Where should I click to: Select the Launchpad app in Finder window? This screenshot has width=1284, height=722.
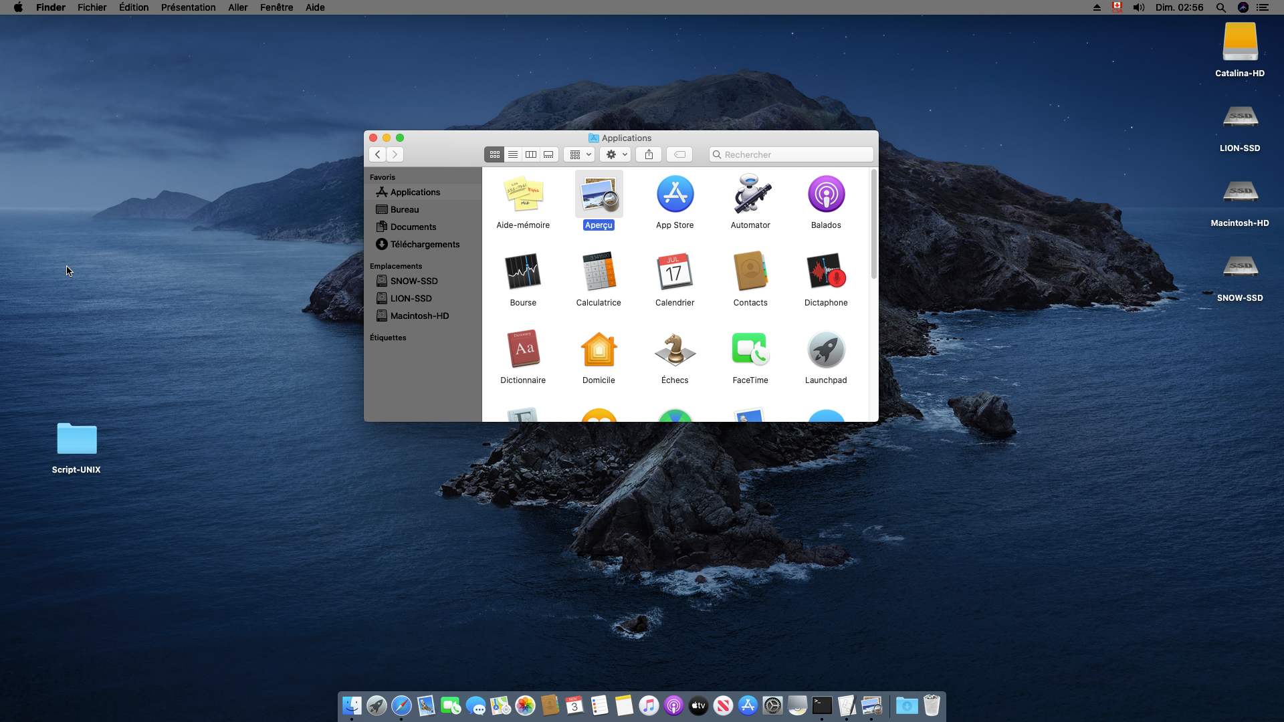826,349
